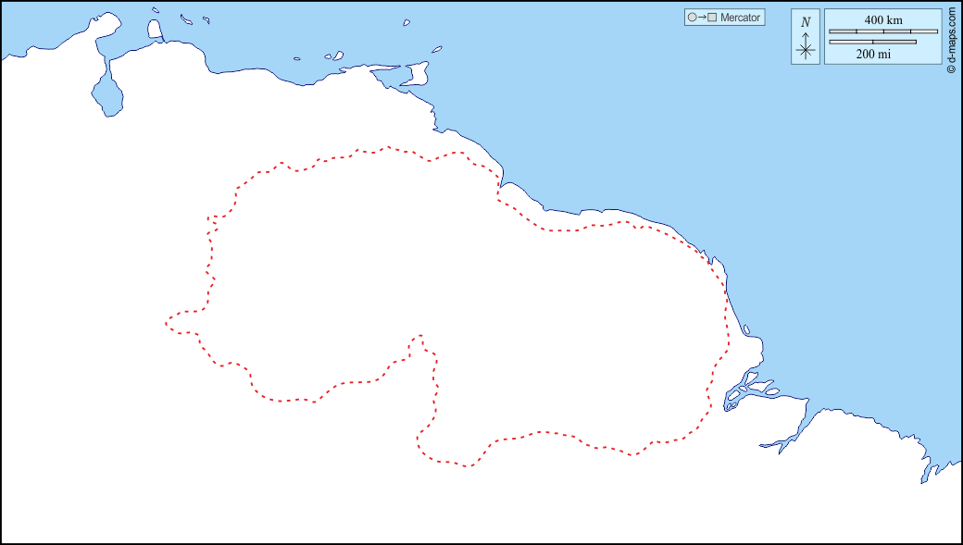Click the 200 mi label

point(873,53)
